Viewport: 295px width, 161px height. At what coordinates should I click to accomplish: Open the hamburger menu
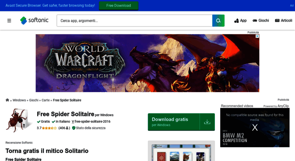click(x=9, y=21)
